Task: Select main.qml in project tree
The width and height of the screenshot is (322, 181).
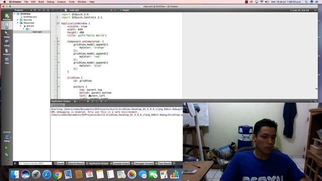Action: (x=37, y=32)
